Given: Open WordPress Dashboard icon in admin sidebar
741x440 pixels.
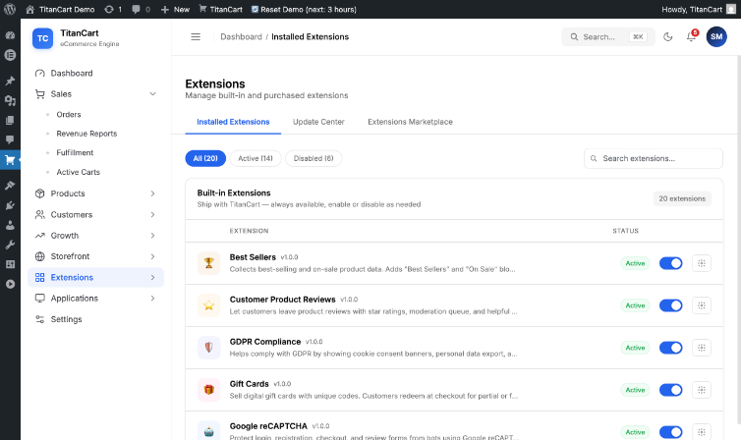Looking at the screenshot, I should (x=10, y=35).
